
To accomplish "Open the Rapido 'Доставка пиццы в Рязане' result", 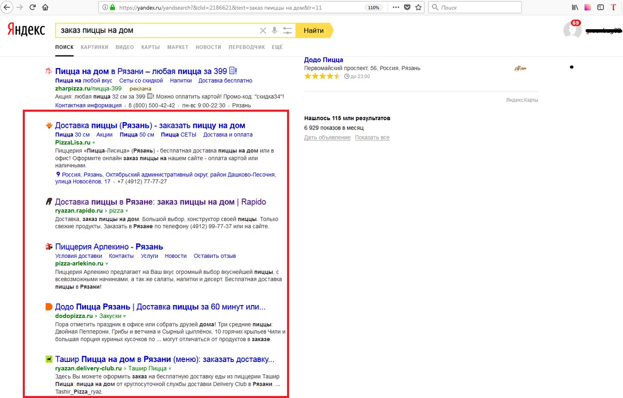I will (x=161, y=202).
